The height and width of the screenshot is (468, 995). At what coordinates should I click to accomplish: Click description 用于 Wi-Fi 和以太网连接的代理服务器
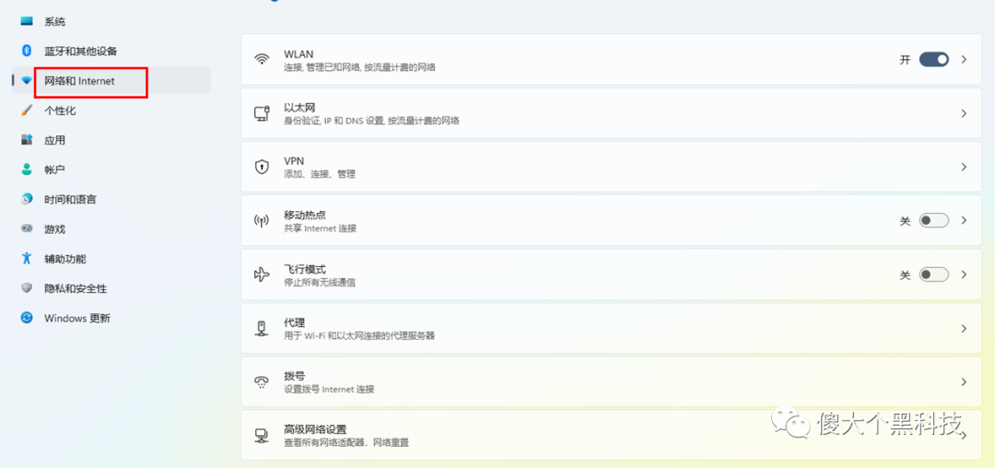point(360,335)
